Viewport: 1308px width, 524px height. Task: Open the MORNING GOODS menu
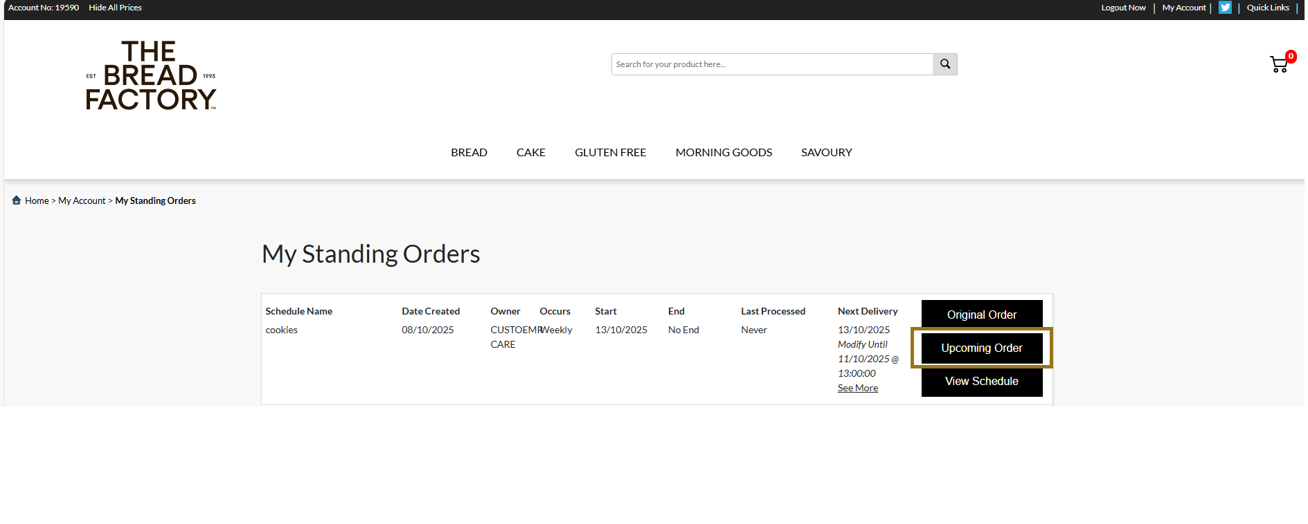point(724,152)
